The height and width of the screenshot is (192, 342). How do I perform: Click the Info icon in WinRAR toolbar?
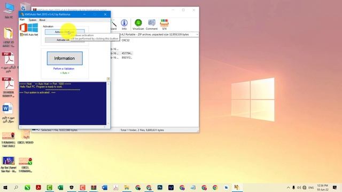pos(124,25)
